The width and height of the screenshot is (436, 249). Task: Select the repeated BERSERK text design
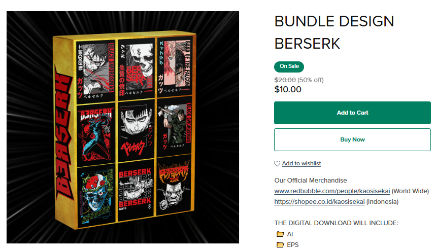tap(136, 190)
